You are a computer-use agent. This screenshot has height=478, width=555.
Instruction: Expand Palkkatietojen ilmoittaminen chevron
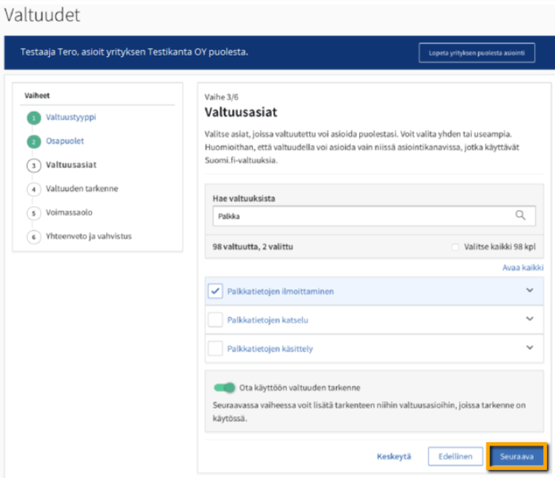click(x=530, y=290)
